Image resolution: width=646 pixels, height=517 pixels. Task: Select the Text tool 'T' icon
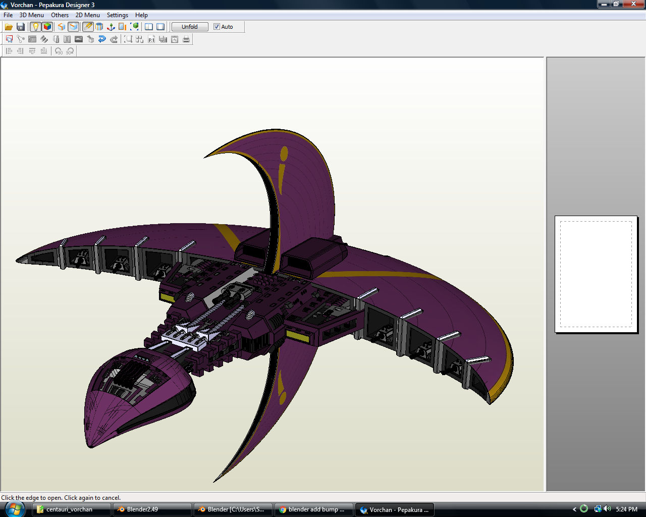click(x=67, y=39)
